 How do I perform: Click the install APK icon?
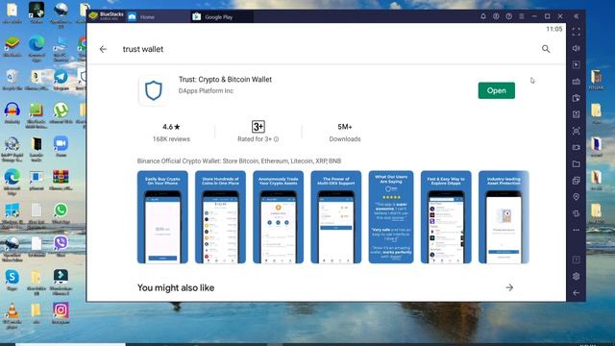[576, 114]
